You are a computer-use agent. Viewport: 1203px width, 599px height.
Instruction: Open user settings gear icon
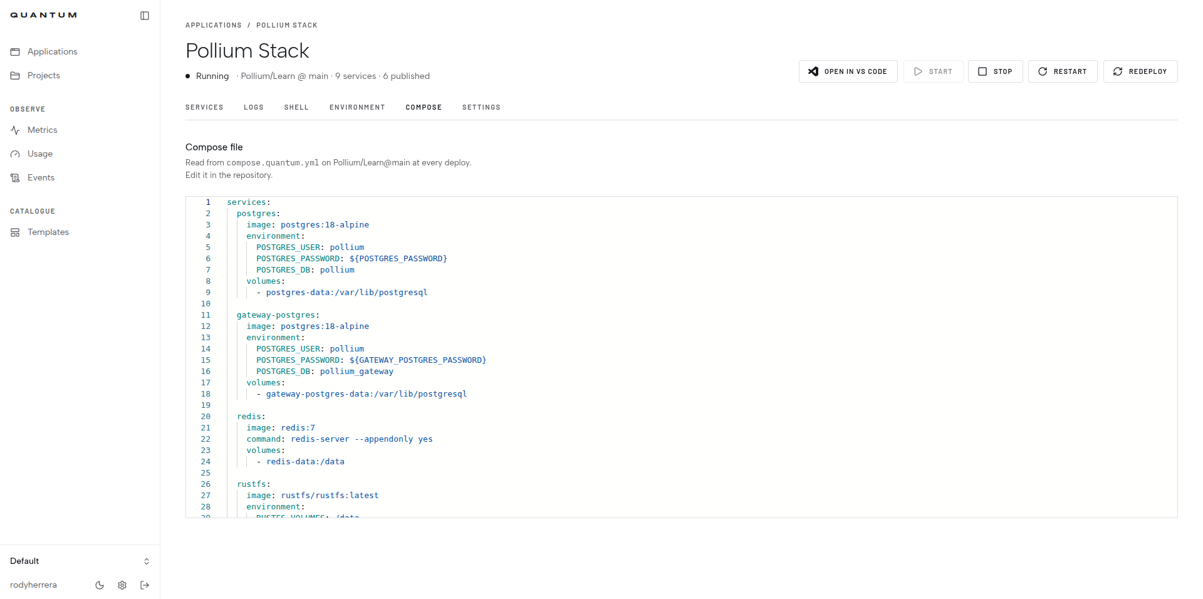(x=122, y=585)
